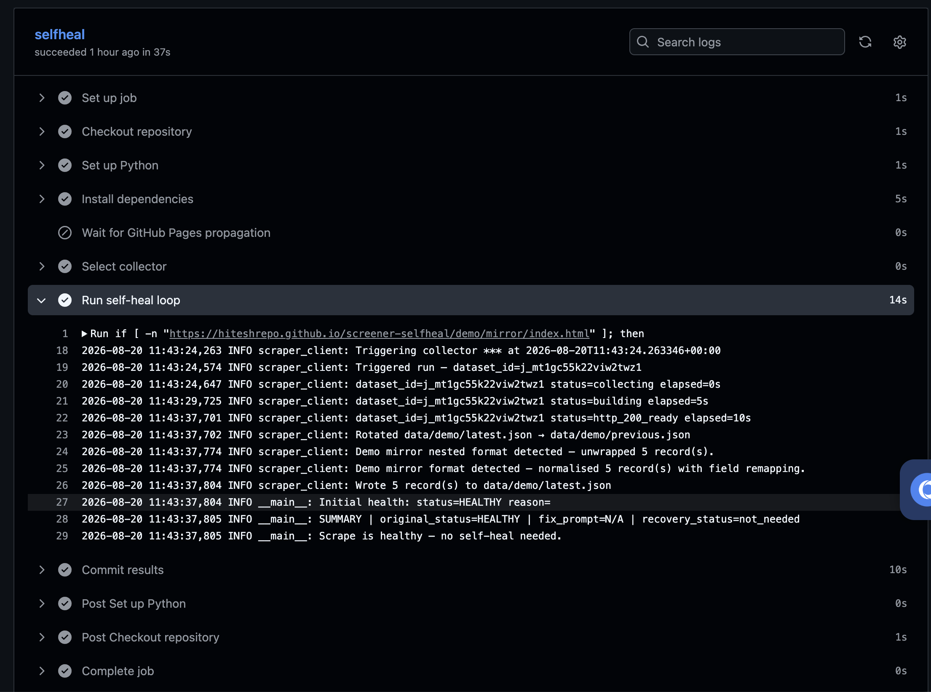The image size is (931, 692).
Task: Select the Wait for GitHub Pages propagation label
Action: 176,233
